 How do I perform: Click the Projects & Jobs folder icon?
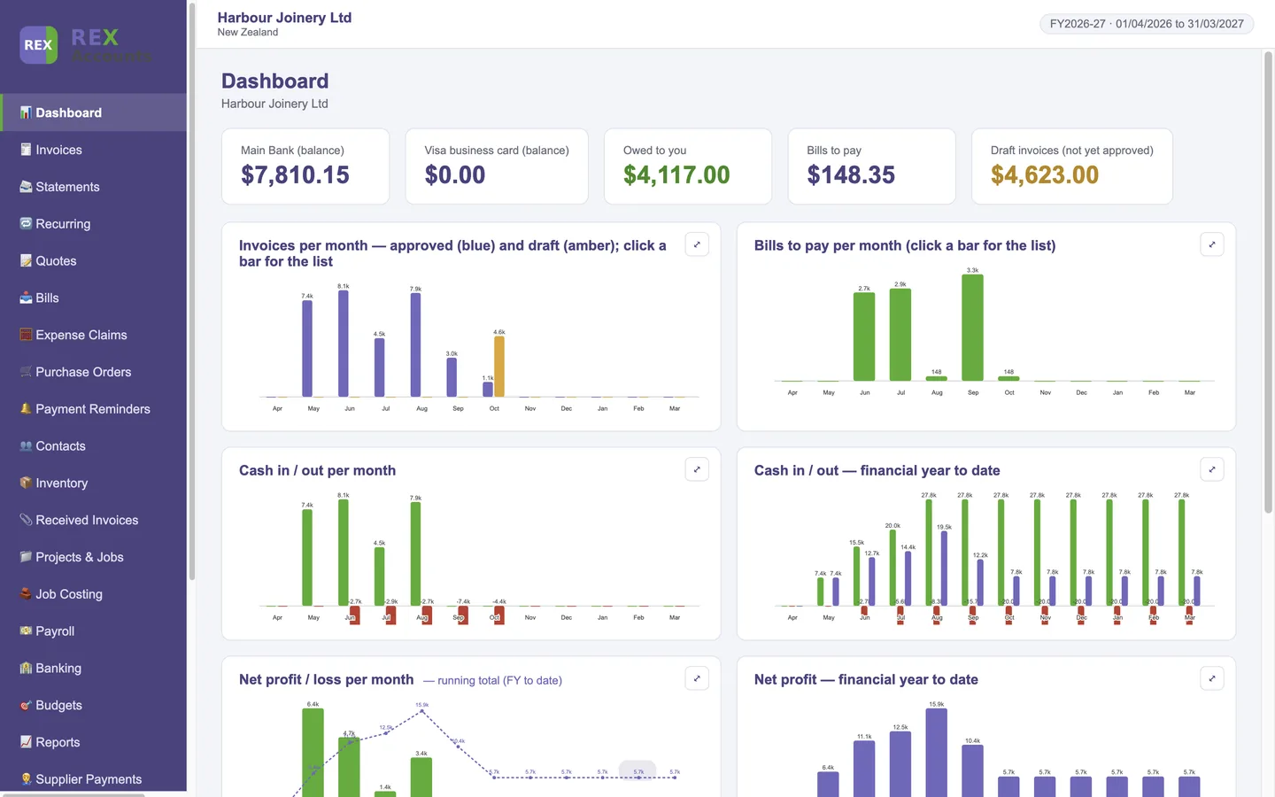coord(26,557)
